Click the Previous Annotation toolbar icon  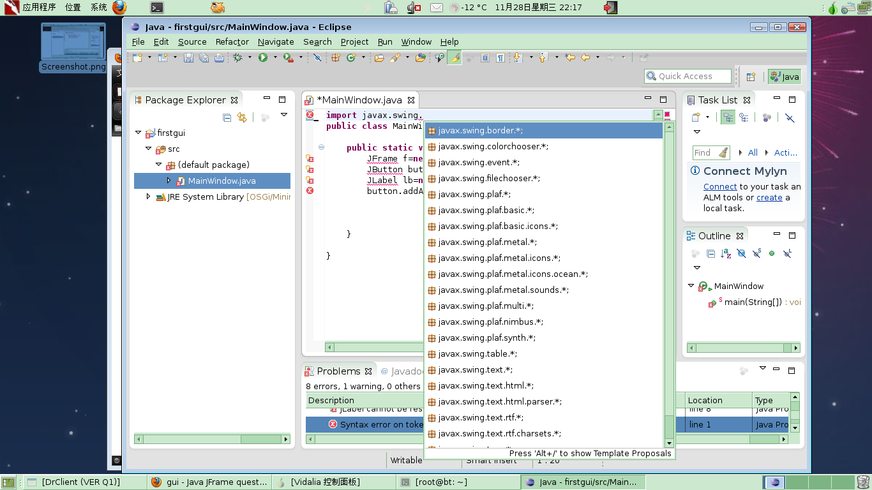pos(543,57)
